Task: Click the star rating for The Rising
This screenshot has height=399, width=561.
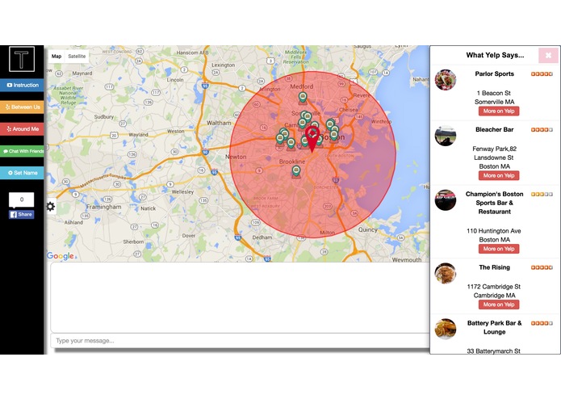Action: [542, 267]
